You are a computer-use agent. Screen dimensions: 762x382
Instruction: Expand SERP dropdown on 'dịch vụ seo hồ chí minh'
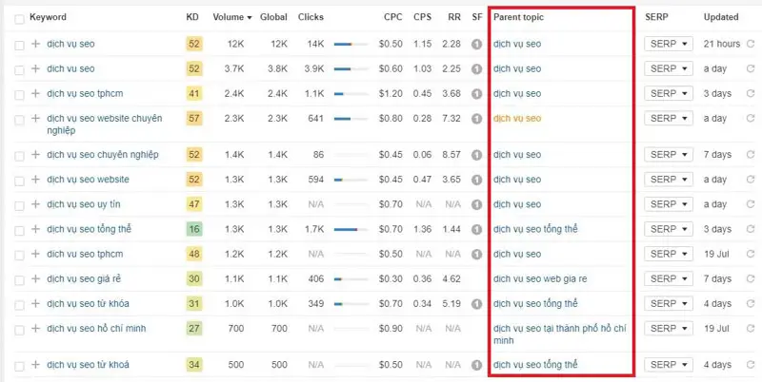pos(669,328)
